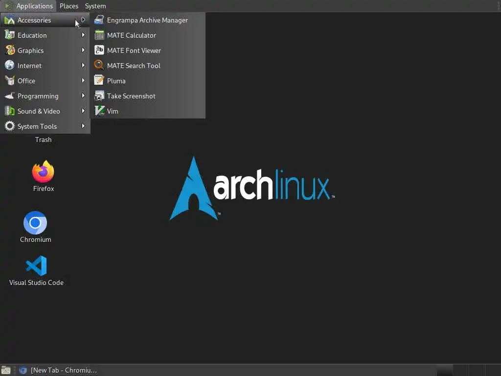The height and width of the screenshot is (376, 501).
Task: Click the Pluma notepad icon
Action: point(99,80)
